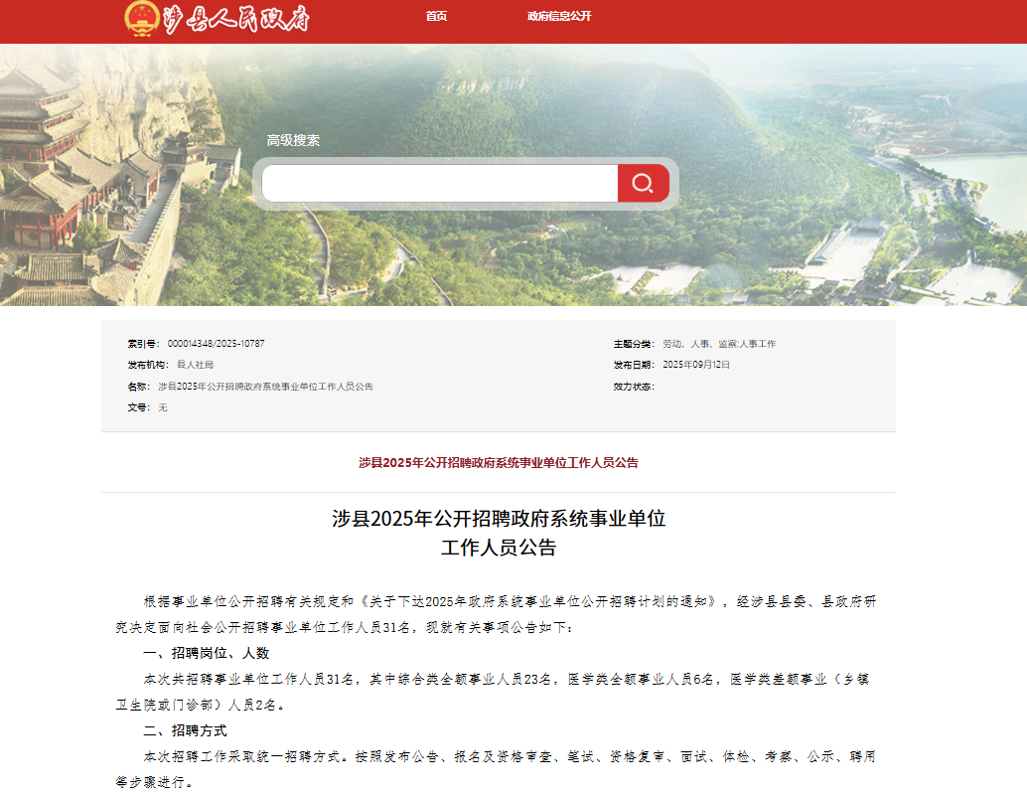This screenshot has height=797, width=1027.
Task: Focus the white search input box
Action: tap(439, 184)
